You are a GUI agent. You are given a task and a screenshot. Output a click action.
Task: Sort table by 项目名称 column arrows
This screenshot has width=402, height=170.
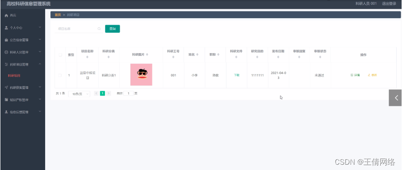click(88, 57)
